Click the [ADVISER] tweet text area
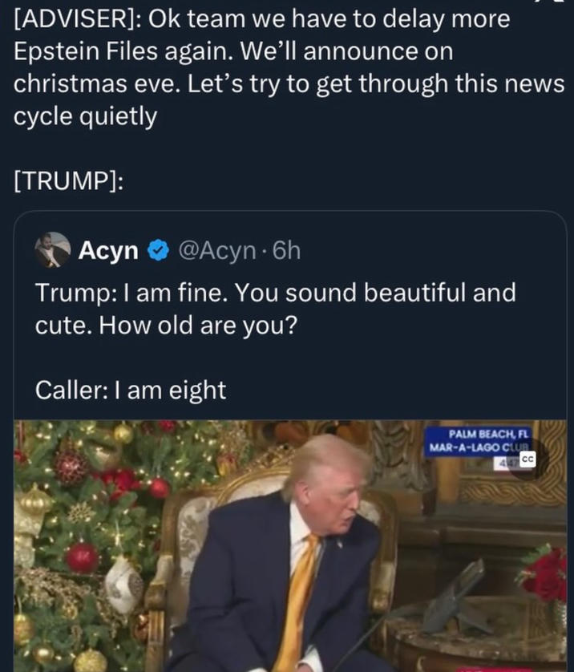Image resolution: width=574 pixels, height=672 pixels. click(281, 64)
